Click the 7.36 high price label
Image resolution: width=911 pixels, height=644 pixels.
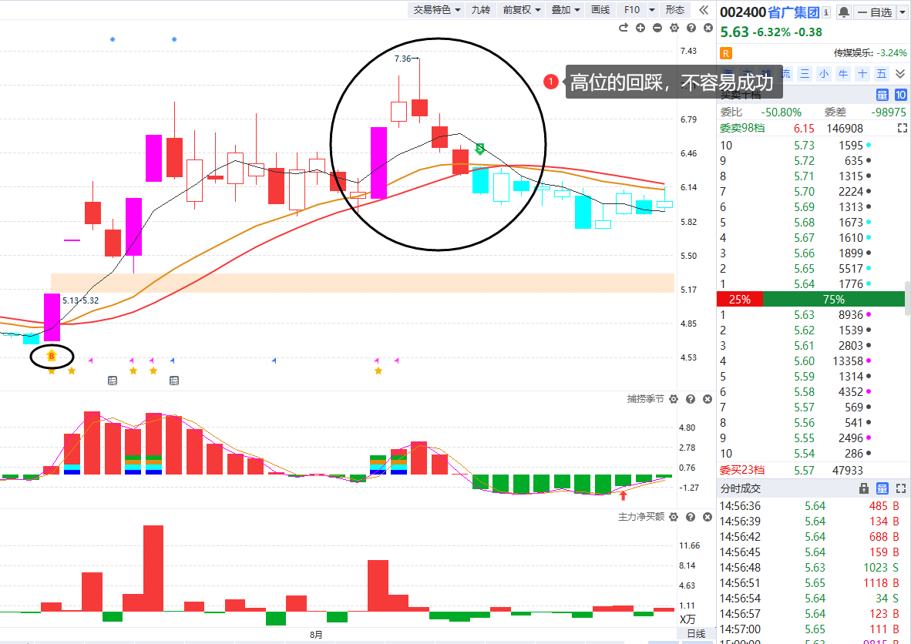coord(402,59)
